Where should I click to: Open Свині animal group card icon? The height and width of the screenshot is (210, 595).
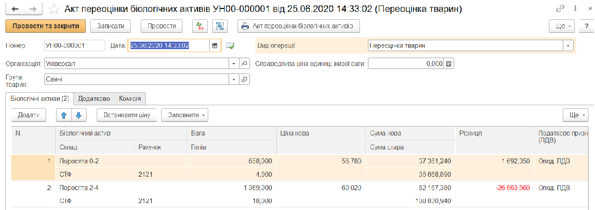244,79
